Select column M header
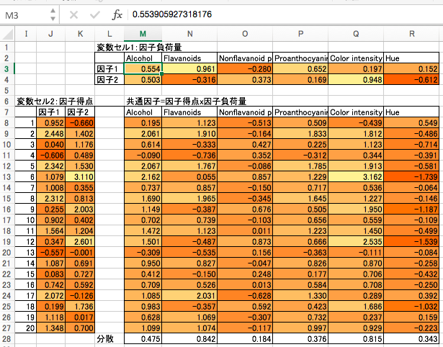443x347 pixels. pyautogui.click(x=143, y=34)
